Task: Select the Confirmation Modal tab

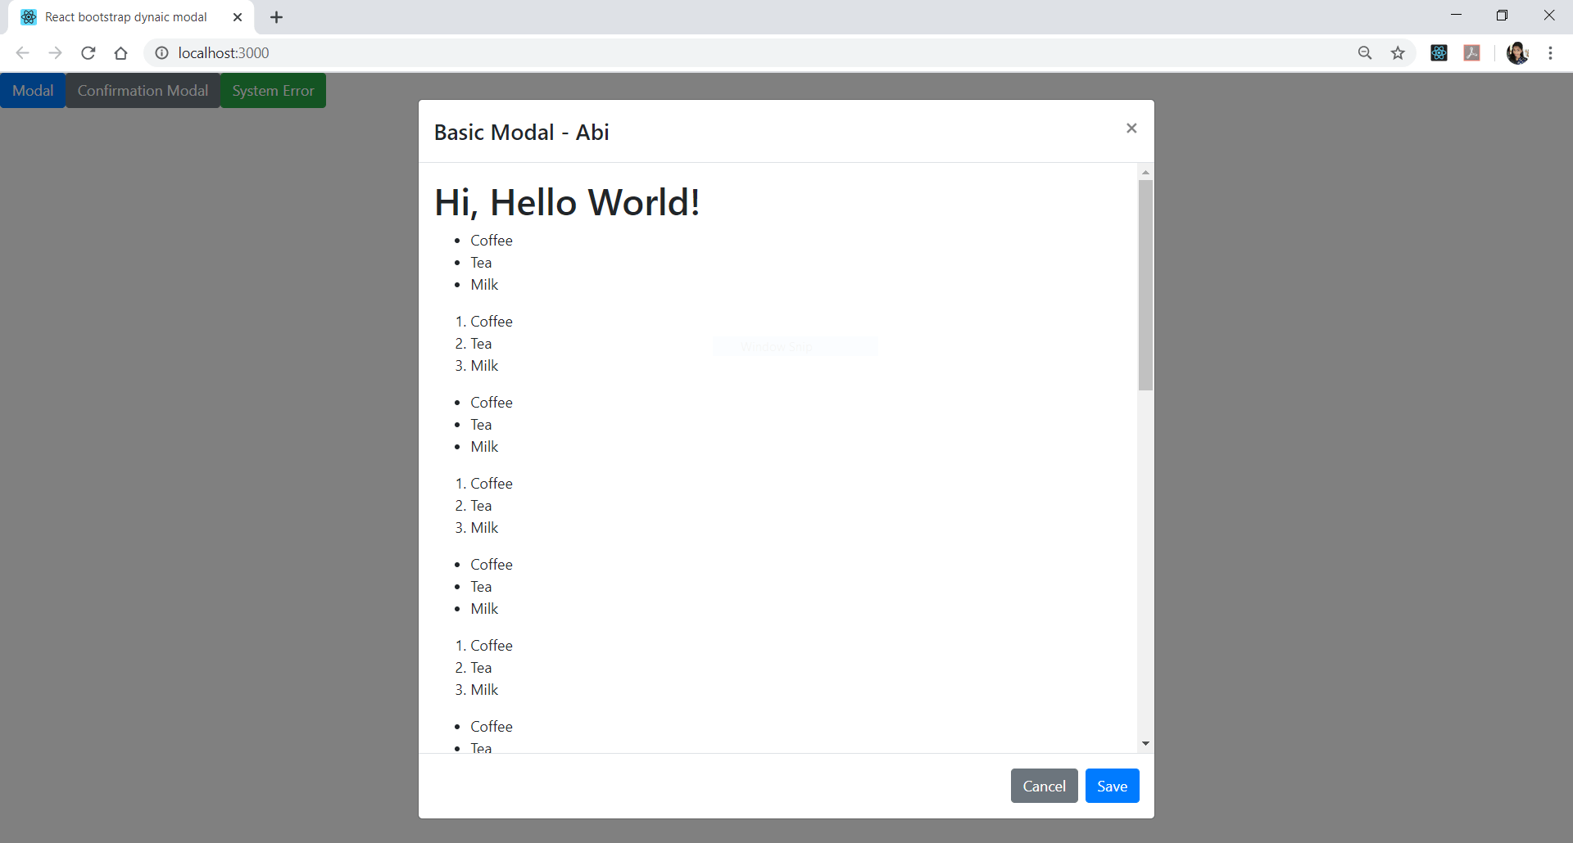Action: (x=143, y=90)
